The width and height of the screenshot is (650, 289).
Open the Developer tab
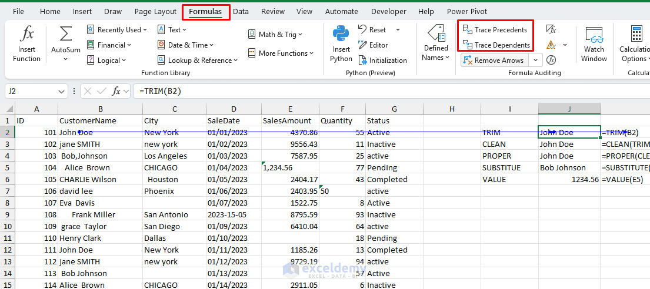point(389,12)
